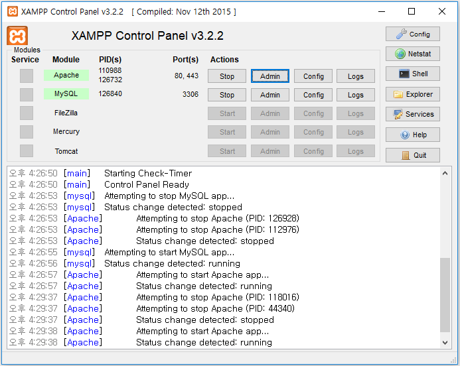
Task: Click the MySQL module label
Action: (x=66, y=93)
